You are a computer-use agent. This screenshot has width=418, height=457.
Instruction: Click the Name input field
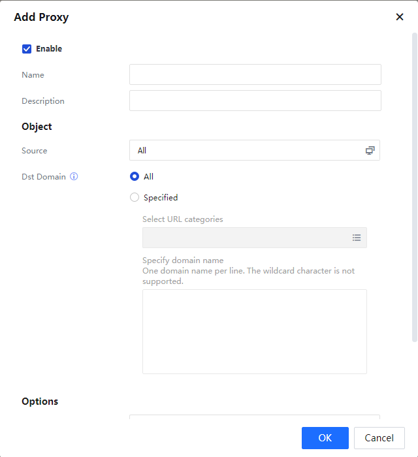click(x=255, y=74)
